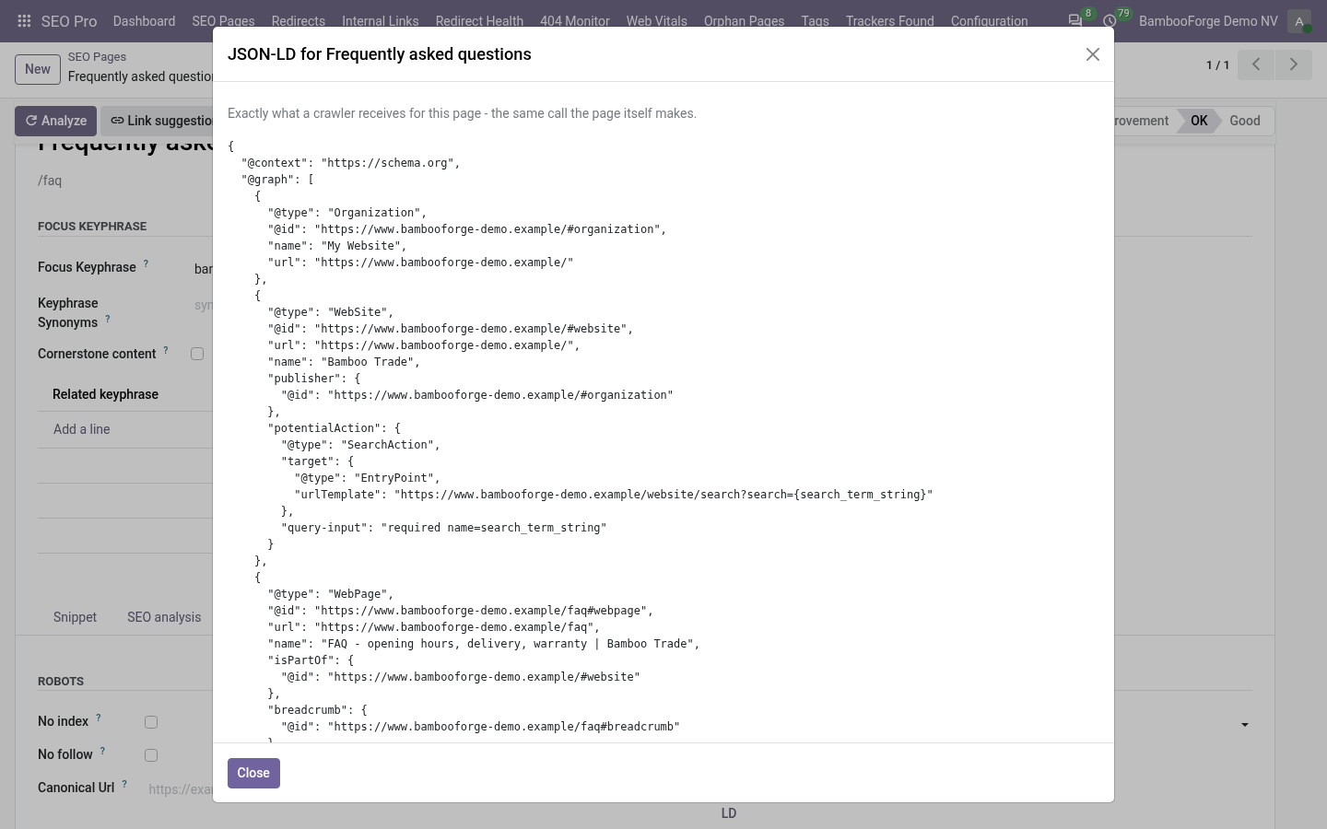Open the SEO Pages breadcrumb link
The width and height of the screenshot is (1327, 829).
pyautogui.click(x=97, y=56)
